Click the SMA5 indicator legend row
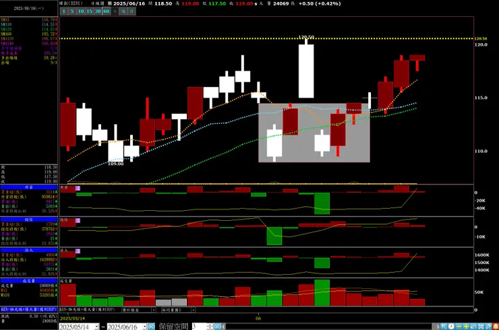Viewport: 499px width, 330px height. click(x=28, y=20)
